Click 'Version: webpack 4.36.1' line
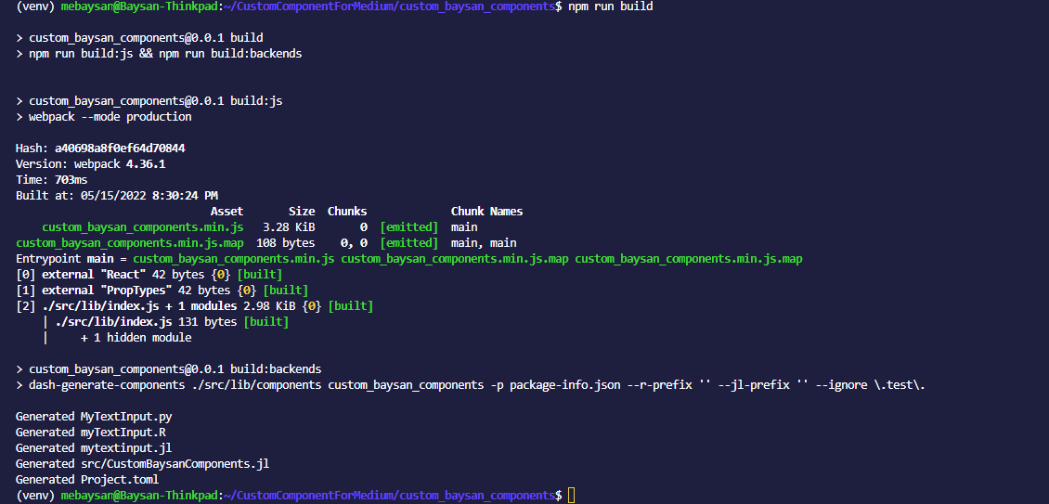 point(90,164)
